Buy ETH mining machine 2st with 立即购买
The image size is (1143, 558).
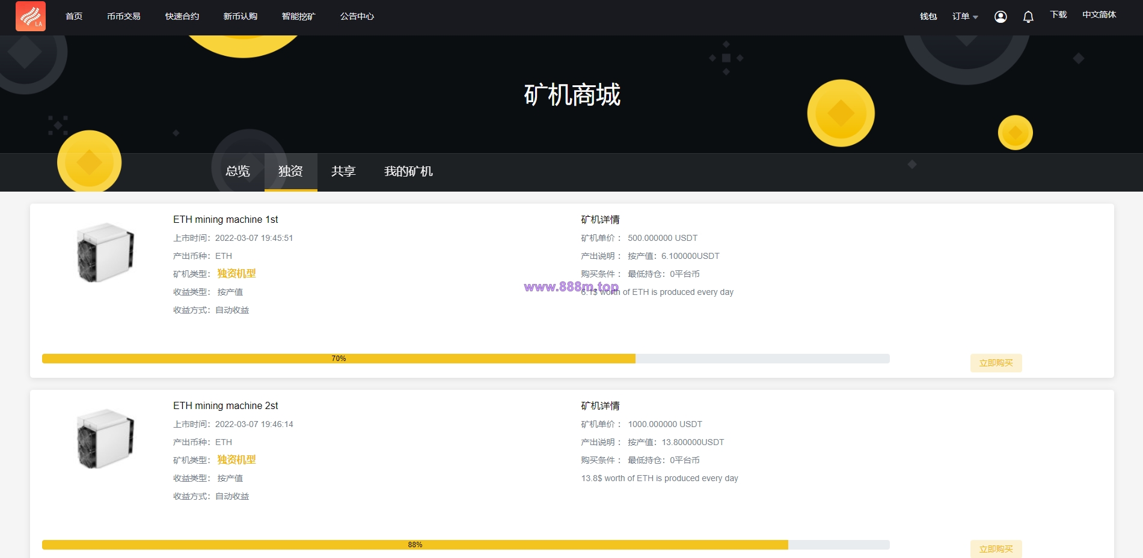[996, 549]
